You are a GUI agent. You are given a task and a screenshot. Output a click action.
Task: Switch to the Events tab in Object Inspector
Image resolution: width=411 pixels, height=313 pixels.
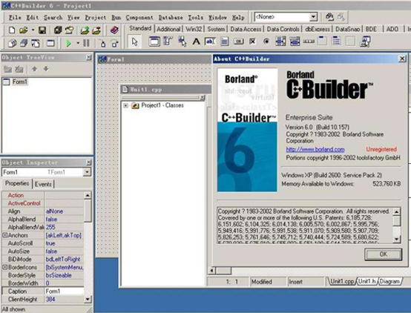point(43,184)
